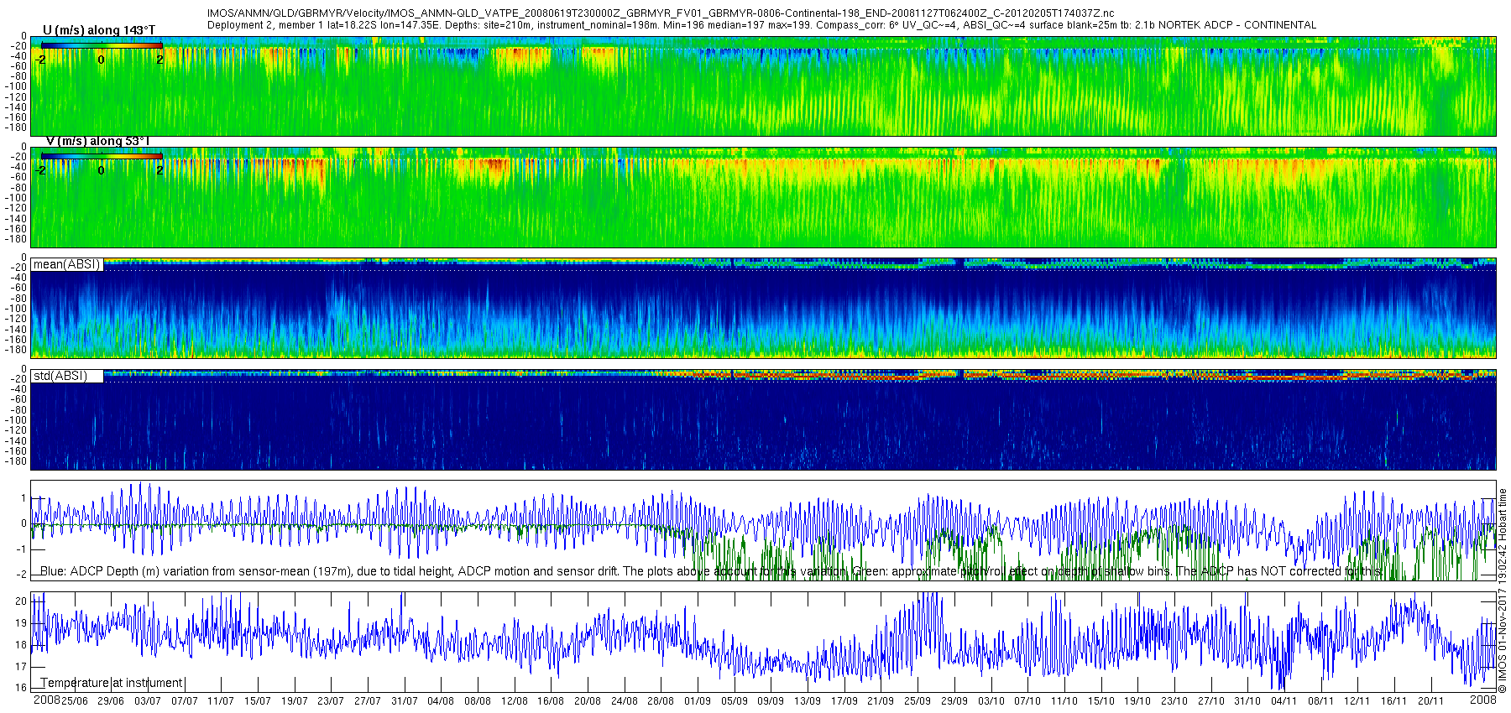The height and width of the screenshot is (713, 1511).
Task: Click the '-100' depth tick in V panel
Action: point(17,197)
